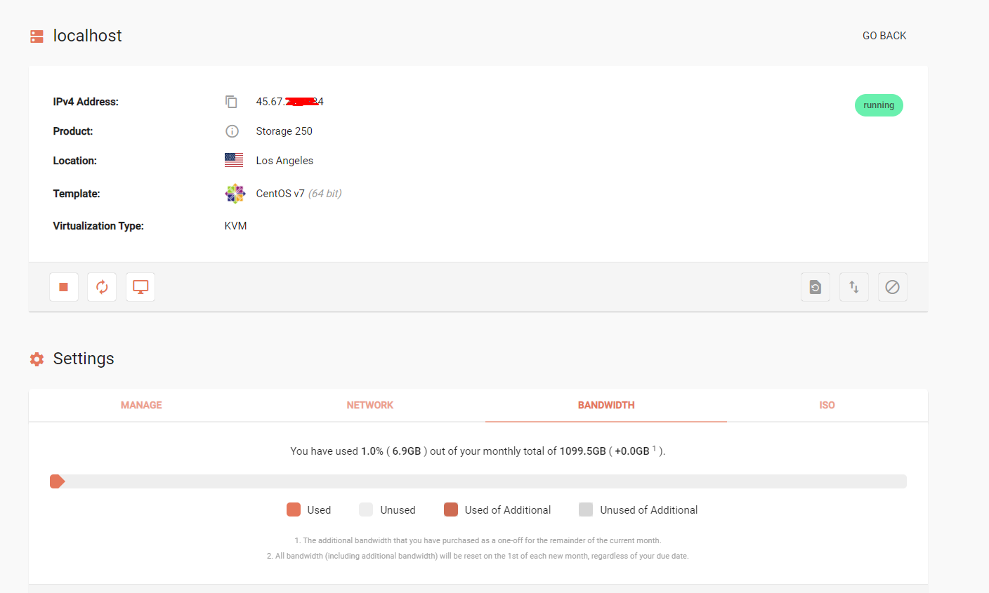Restart the server with the reboot icon
The width and height of the screenshot is (989, 593).
[x=102, y=287]
